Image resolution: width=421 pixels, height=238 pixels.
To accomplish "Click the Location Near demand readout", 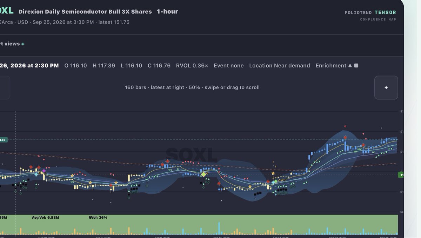I will (280, 66).
